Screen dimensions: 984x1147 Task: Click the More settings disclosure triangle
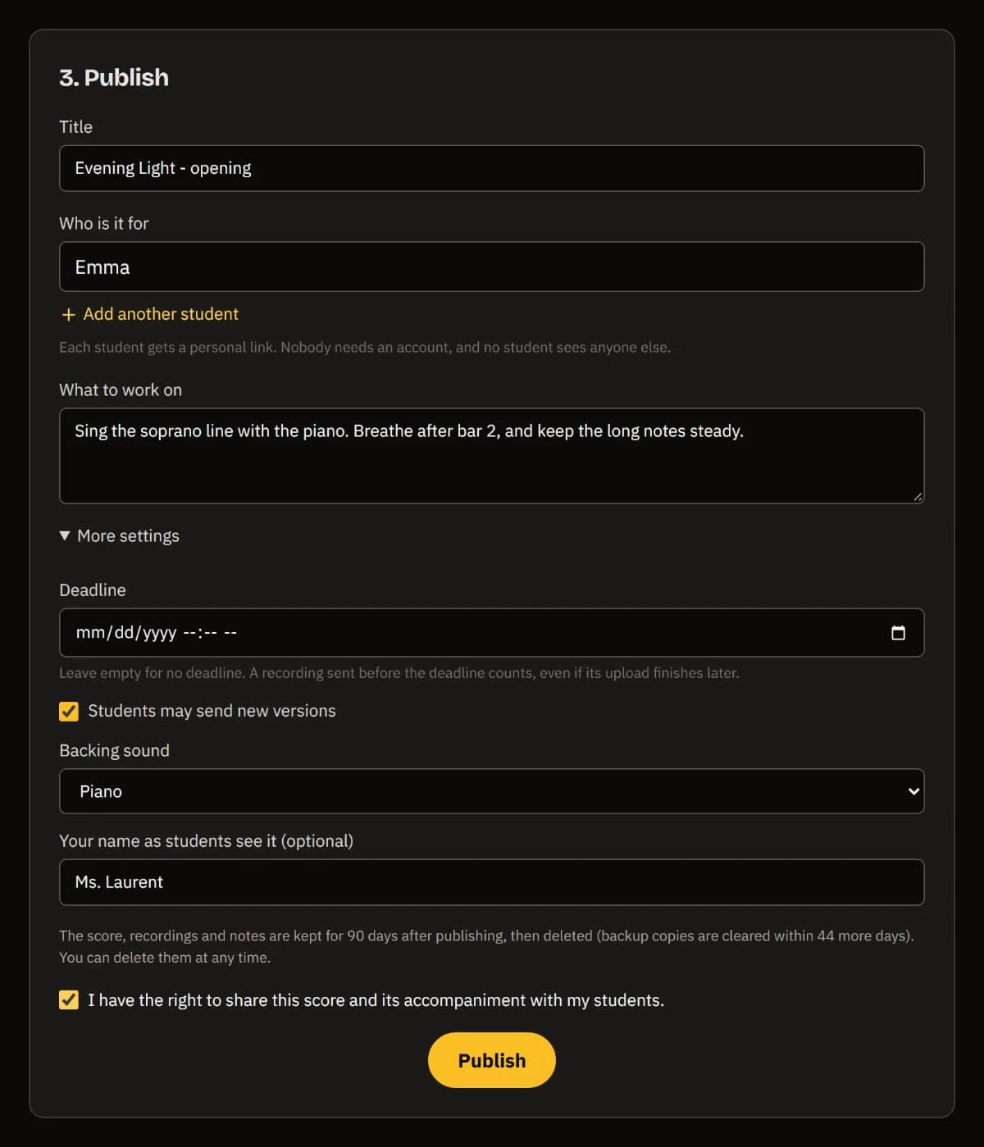pos(65,535)
